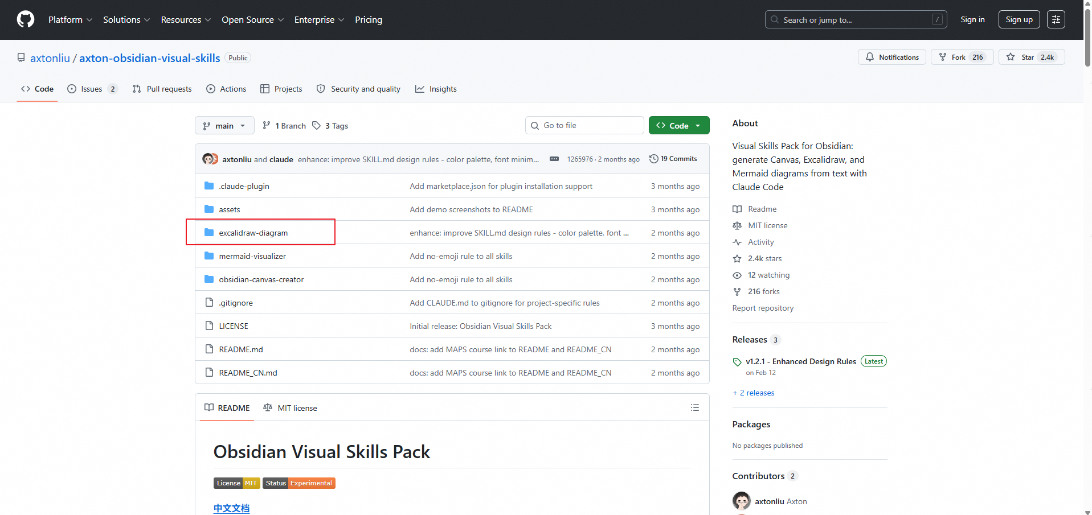Switch to the Projects tab
The image size is (1092, 515).
(281, 89)
